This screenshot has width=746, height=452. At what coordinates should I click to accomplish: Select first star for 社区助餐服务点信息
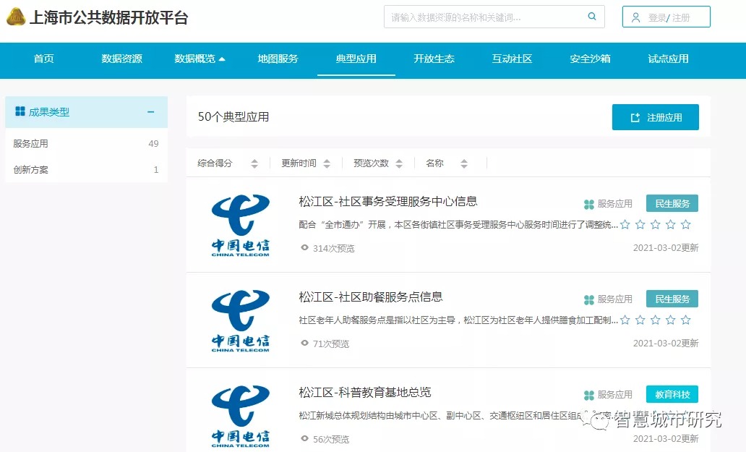click(x=625, y=320)
